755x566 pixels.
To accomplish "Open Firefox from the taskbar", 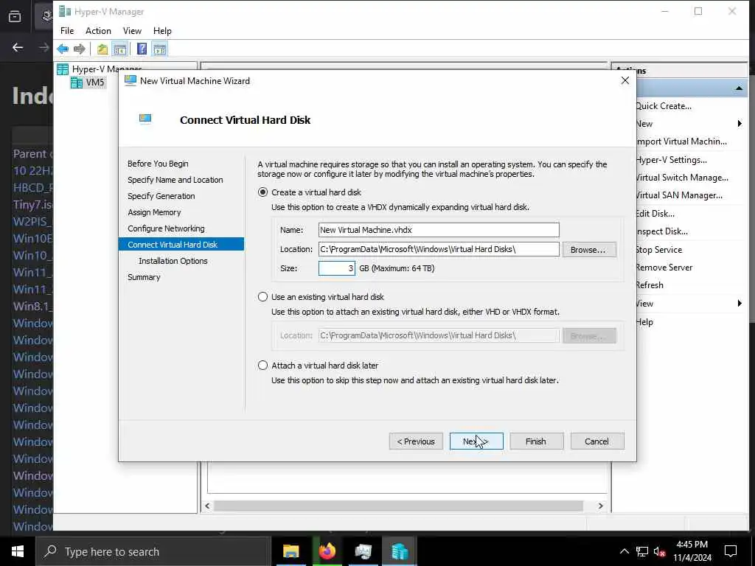I will tap(327, 551).
